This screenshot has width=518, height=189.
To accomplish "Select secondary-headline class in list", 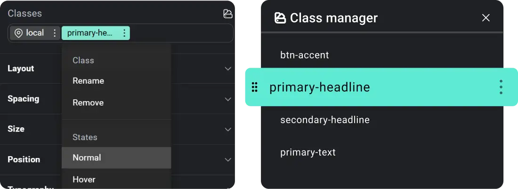I will tap(324, 120).
